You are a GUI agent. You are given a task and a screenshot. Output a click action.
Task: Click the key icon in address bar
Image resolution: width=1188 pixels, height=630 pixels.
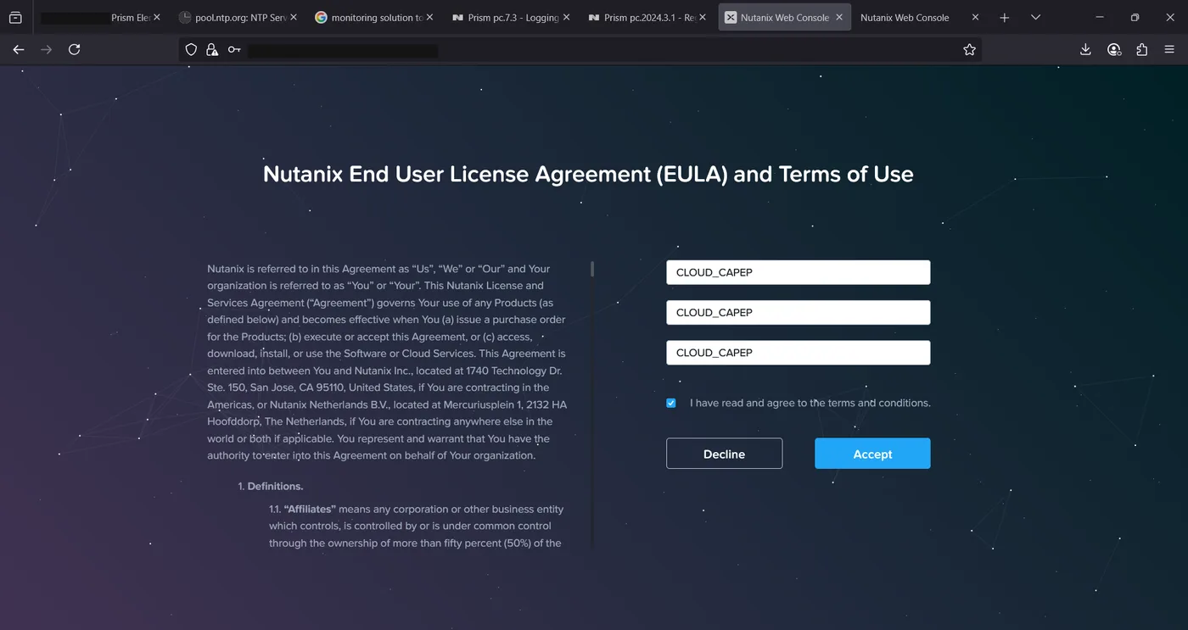[234, 50]
